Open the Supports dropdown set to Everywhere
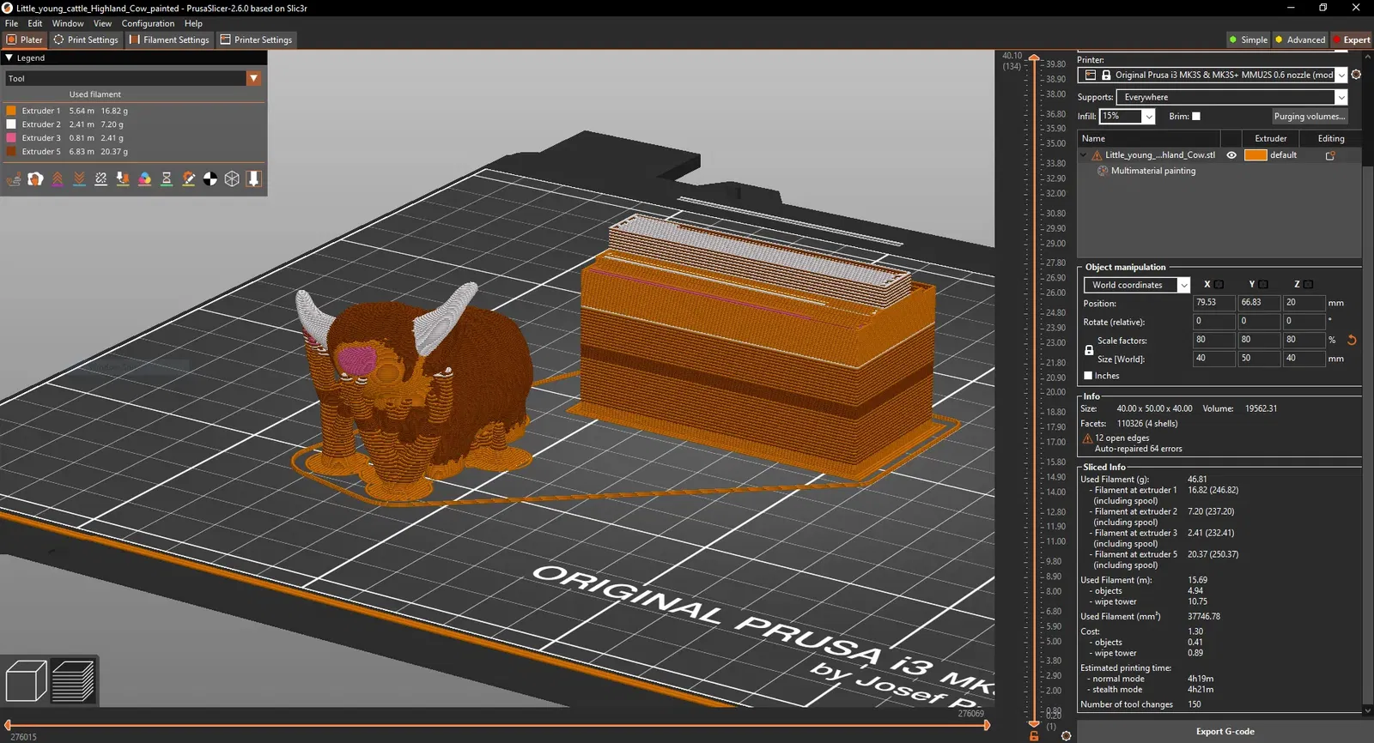 1231,97
